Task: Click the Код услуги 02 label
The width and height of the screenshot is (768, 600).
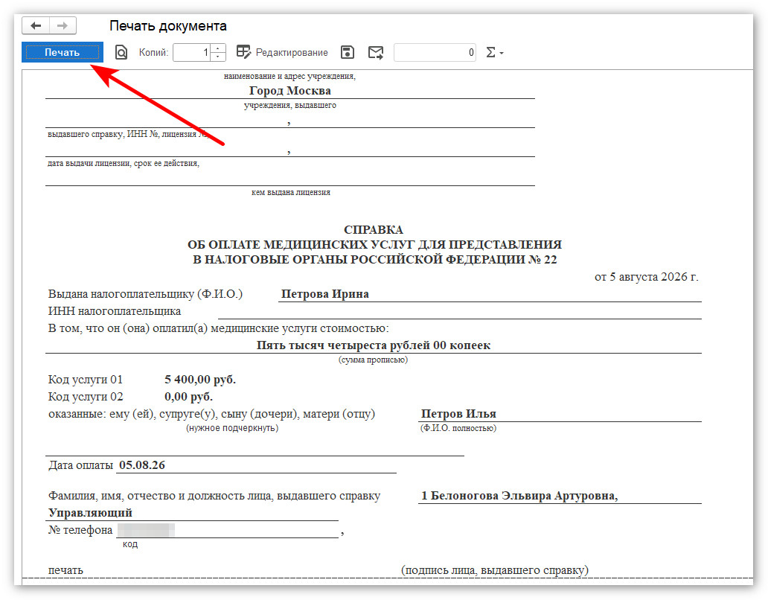Action: tap(86, 397)
